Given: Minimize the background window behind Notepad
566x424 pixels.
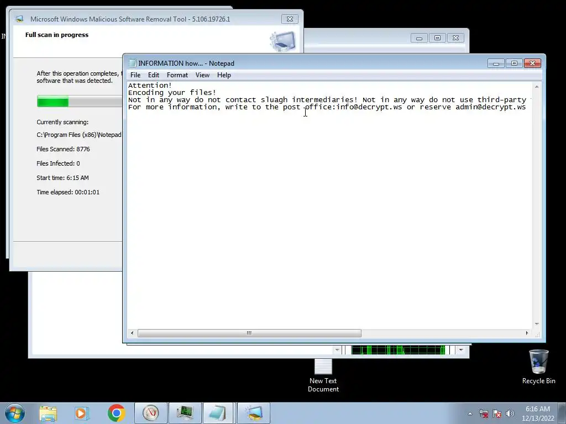Looking at the screenshot, I should pyautogui.click(x=419, y=38).
